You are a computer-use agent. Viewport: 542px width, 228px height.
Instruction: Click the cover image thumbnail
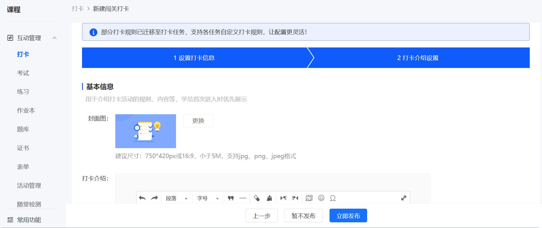coord(146,131)
